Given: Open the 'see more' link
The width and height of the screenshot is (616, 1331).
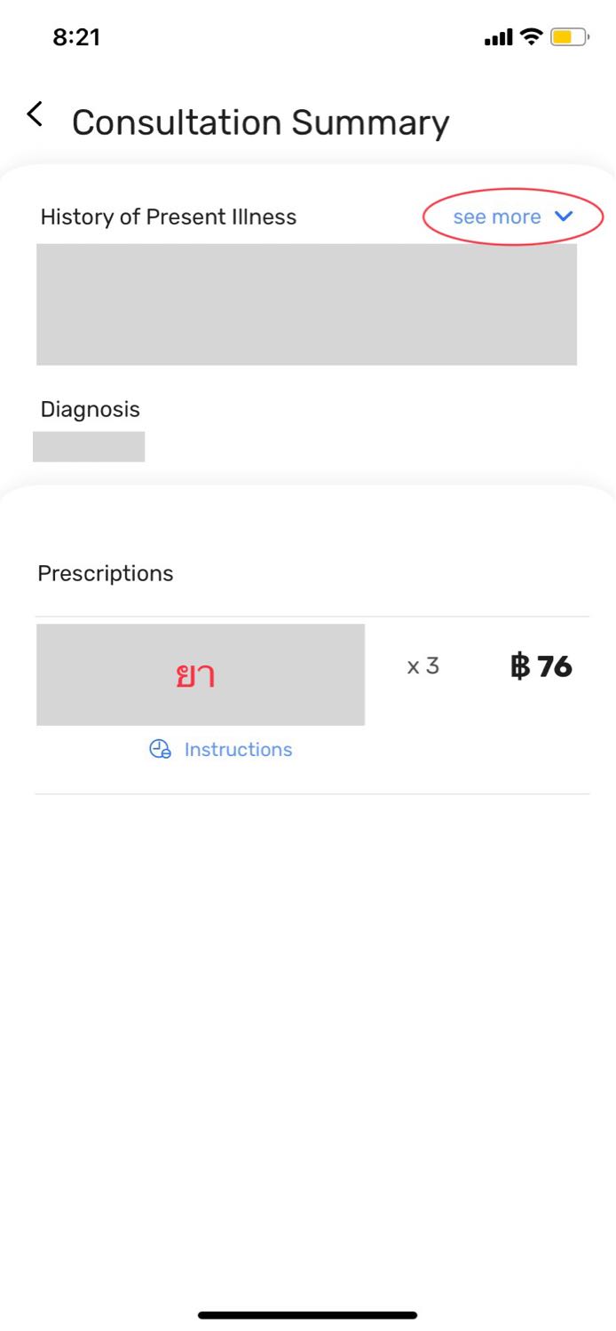Looking at the screenshot, I should (497, 217).
